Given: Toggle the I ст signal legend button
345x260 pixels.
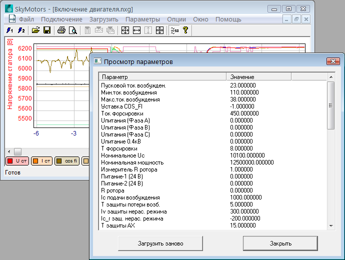Looking at the screenshot, I should tap(42, 161).
